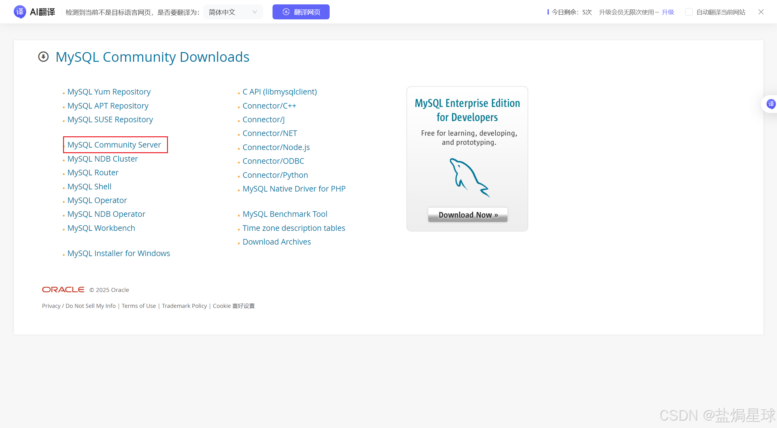Open Trademark Policy footer link
The height and width of the screenshot is (428, 777).
coord(184,306)
